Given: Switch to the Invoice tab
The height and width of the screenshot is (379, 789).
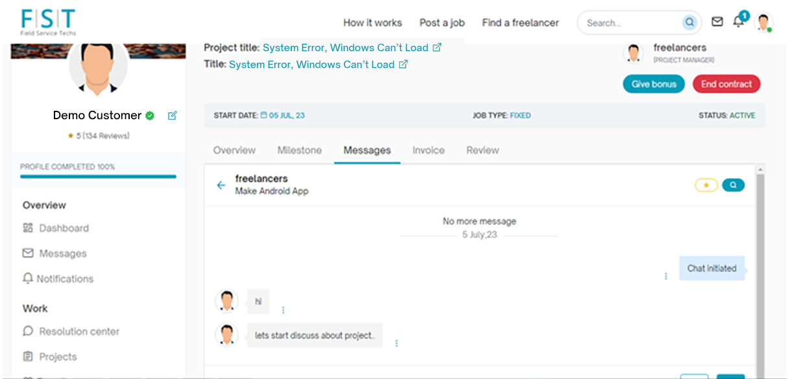Looking at the screenshot, I should pyautogui.click(x=428, y=150).
